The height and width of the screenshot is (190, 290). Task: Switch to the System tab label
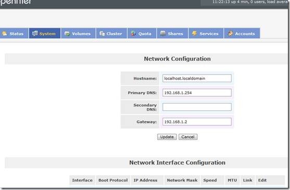[47, 34]
